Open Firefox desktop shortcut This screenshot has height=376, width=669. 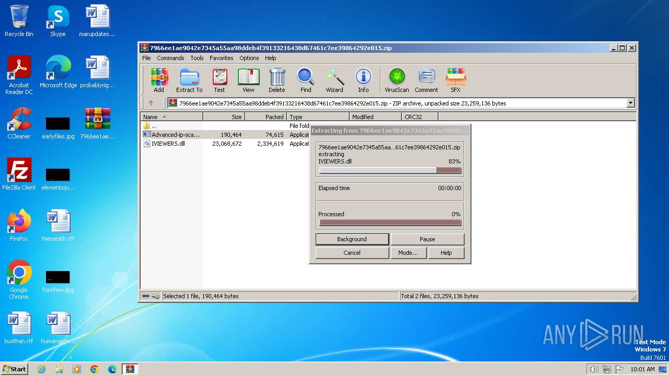click(19, 225)
